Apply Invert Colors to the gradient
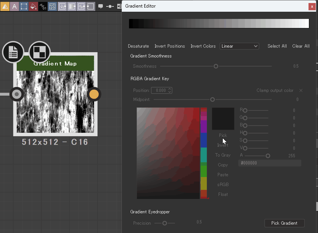 (203, 46)
